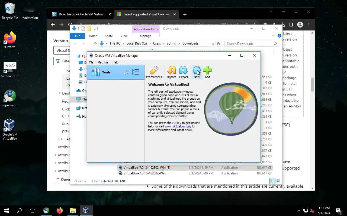Click Properties checkmark icon in Explorer title bar
Screen dimensions: 347x216
click(83, 29)
